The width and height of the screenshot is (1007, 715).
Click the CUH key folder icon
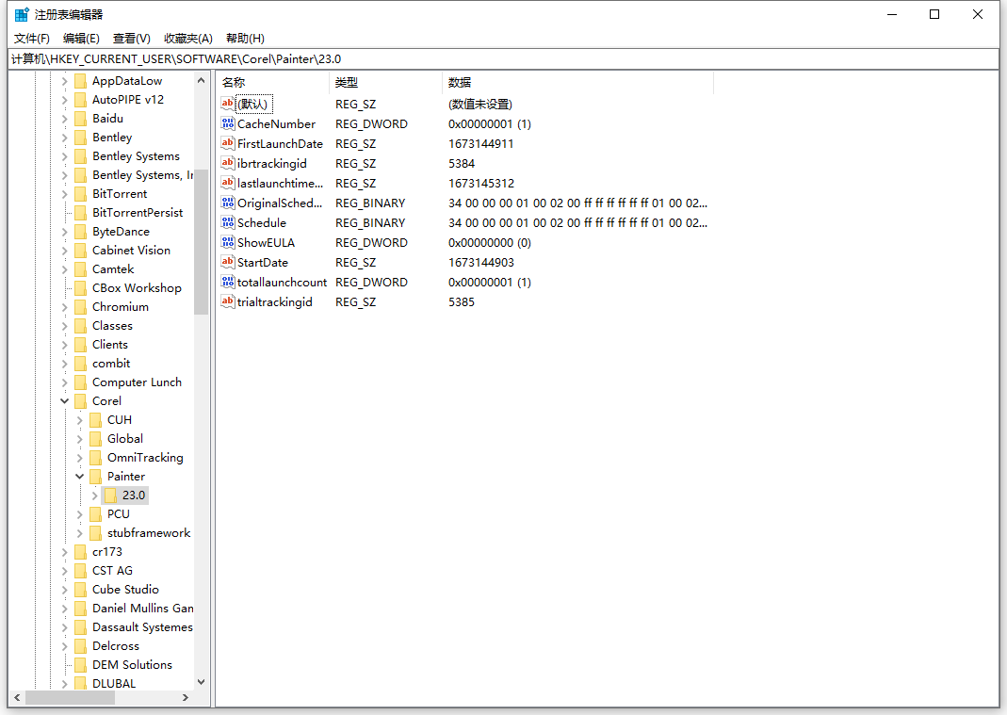coord(95,420)
